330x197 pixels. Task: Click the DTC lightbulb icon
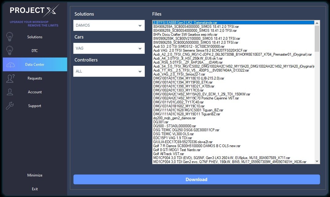click(10, 50)
